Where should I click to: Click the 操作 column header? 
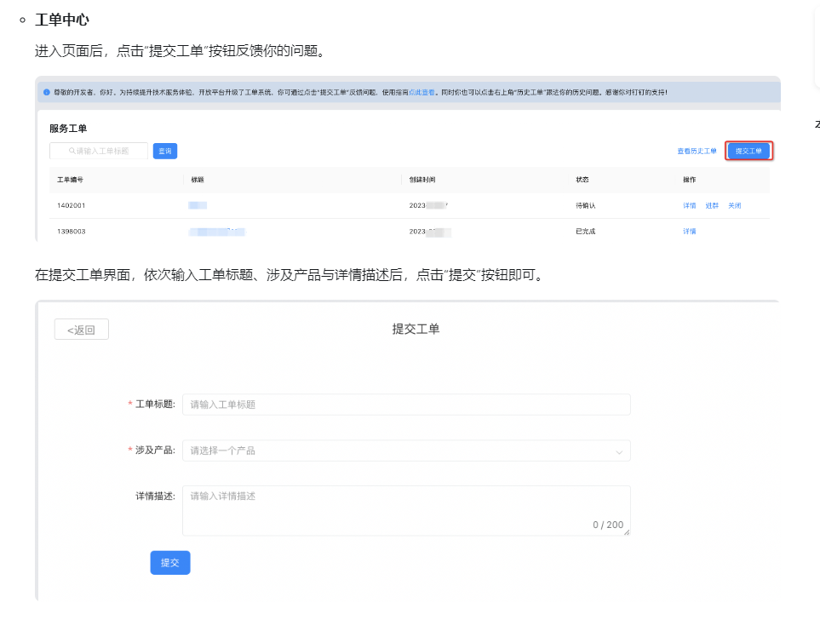pyautogui.click(x=689, y=180)
